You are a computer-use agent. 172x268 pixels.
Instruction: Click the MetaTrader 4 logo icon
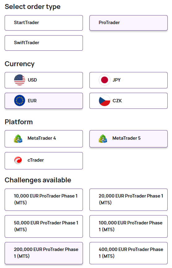[18, 138]
